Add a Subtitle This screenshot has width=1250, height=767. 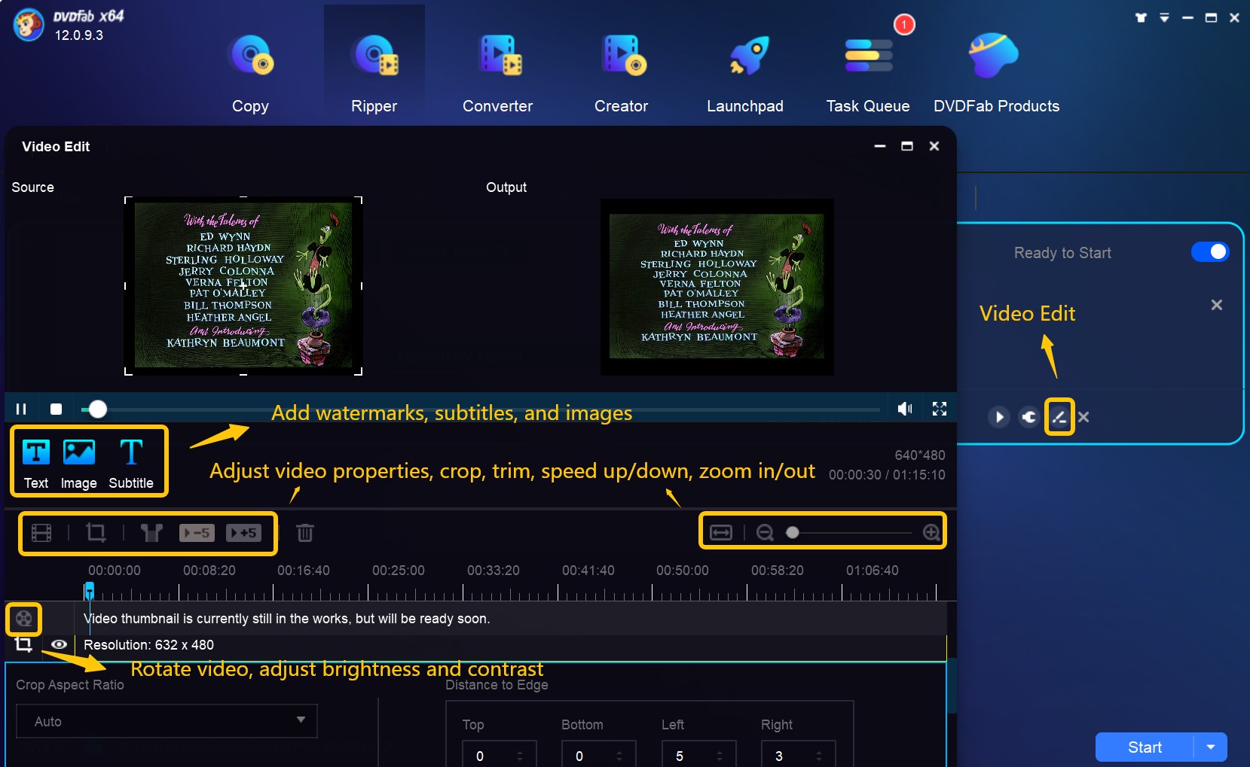pyautogui.click(x=131, y=464)
